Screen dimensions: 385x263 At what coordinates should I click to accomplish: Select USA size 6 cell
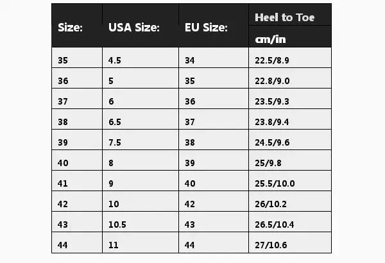click(111, 101)
